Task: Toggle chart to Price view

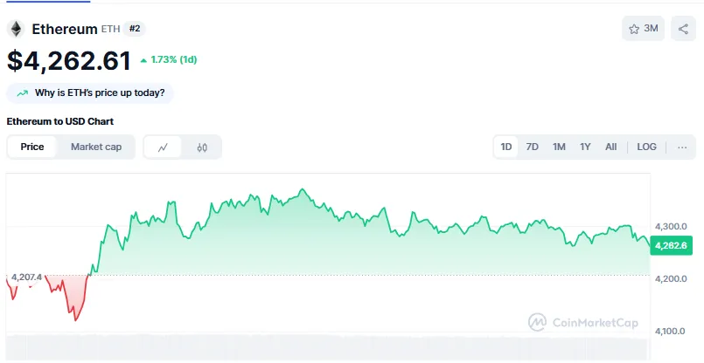Action: click(32, 147)
